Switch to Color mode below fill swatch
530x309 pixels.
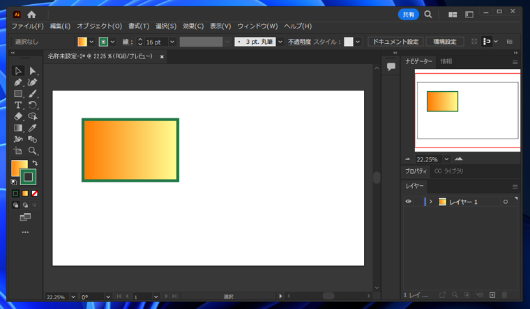click(x=15, y=193)
